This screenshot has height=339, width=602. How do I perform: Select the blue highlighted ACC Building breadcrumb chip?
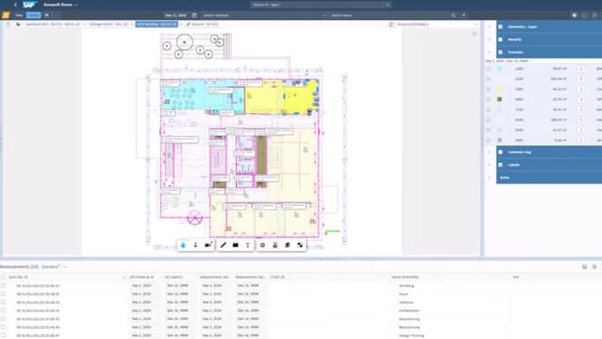coord(157,24)
